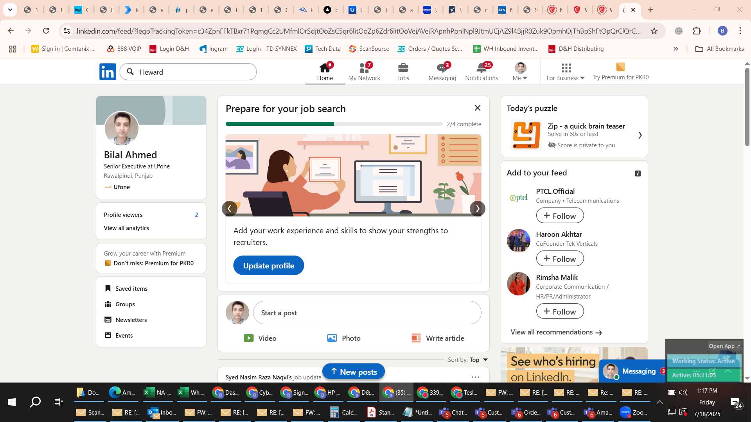This screenshot has width=751, height=422.
Task: Open the Zoom taskbar item
Action: [634, 412]
